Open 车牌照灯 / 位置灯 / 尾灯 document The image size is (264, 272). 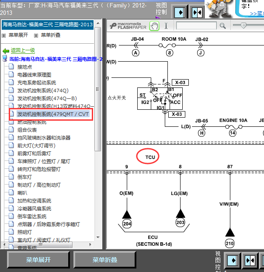[x=44, y=161]
